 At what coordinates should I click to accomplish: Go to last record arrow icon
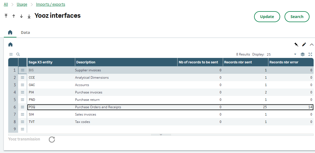[29, 16]
